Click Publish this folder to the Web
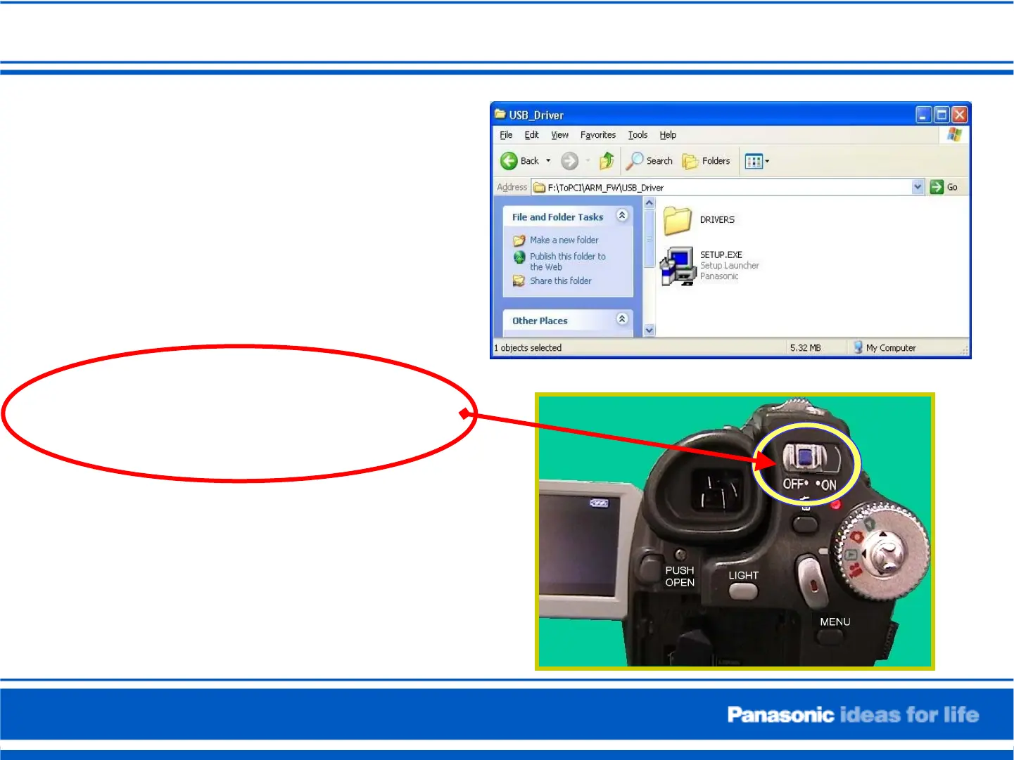1014x760 pixels. [x=568, y=262]
